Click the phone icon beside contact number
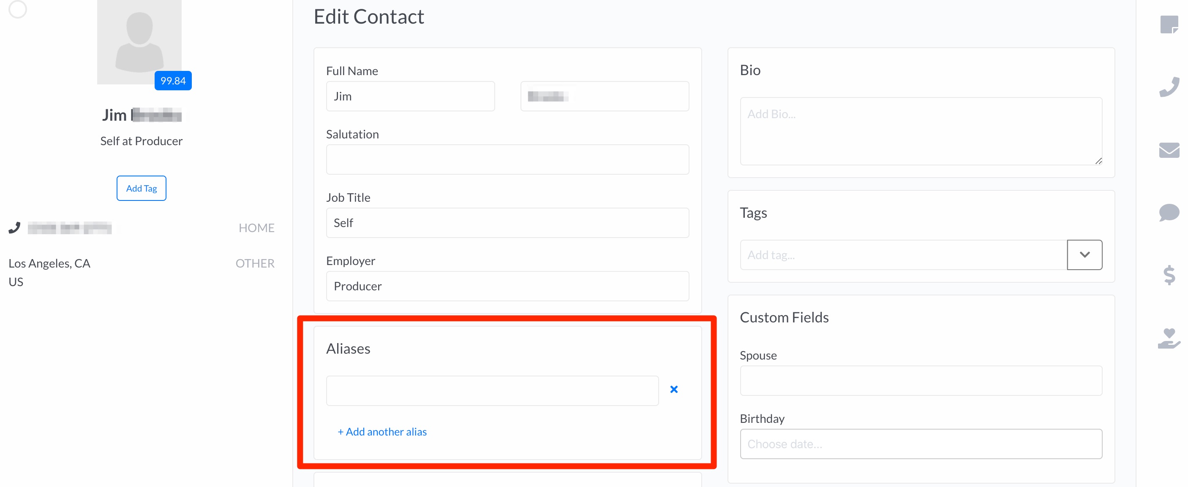1188x487 pixels. [14, 227]
